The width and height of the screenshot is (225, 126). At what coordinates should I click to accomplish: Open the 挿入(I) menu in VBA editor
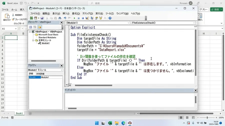tap(66, 14)
